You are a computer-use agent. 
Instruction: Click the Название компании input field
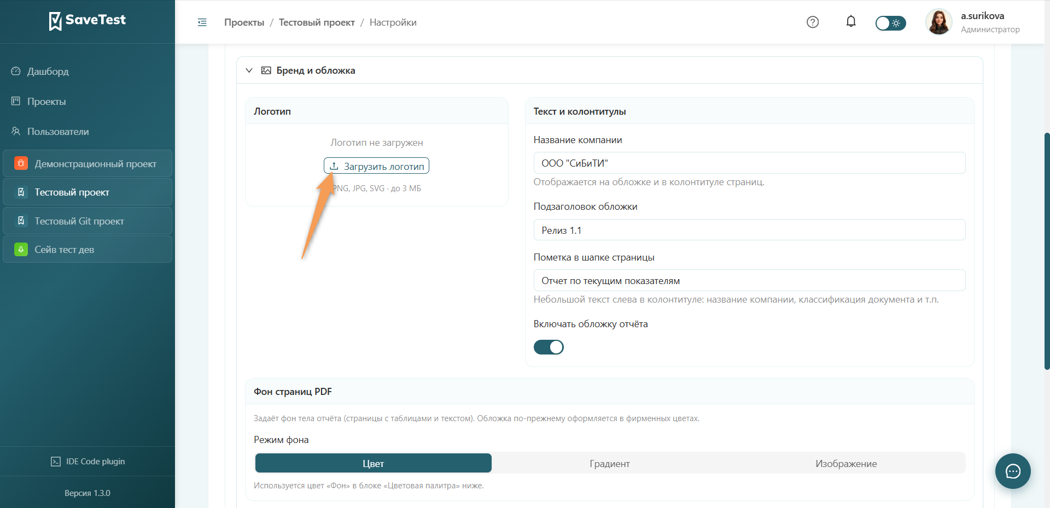click(749, 163)
